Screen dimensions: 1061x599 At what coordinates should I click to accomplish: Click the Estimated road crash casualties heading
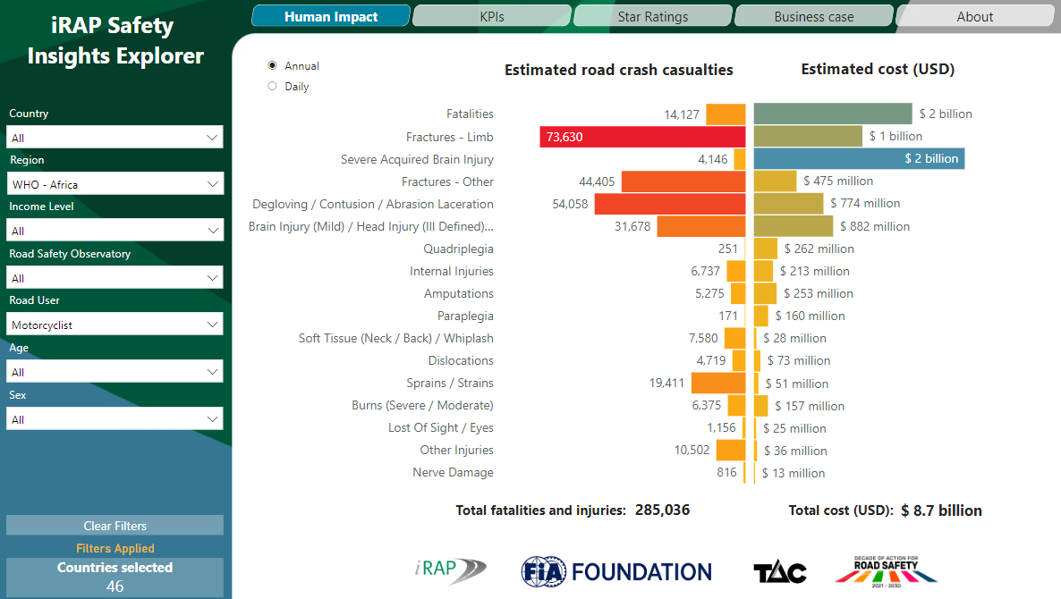pyautogui.click(x=618, y=70)
